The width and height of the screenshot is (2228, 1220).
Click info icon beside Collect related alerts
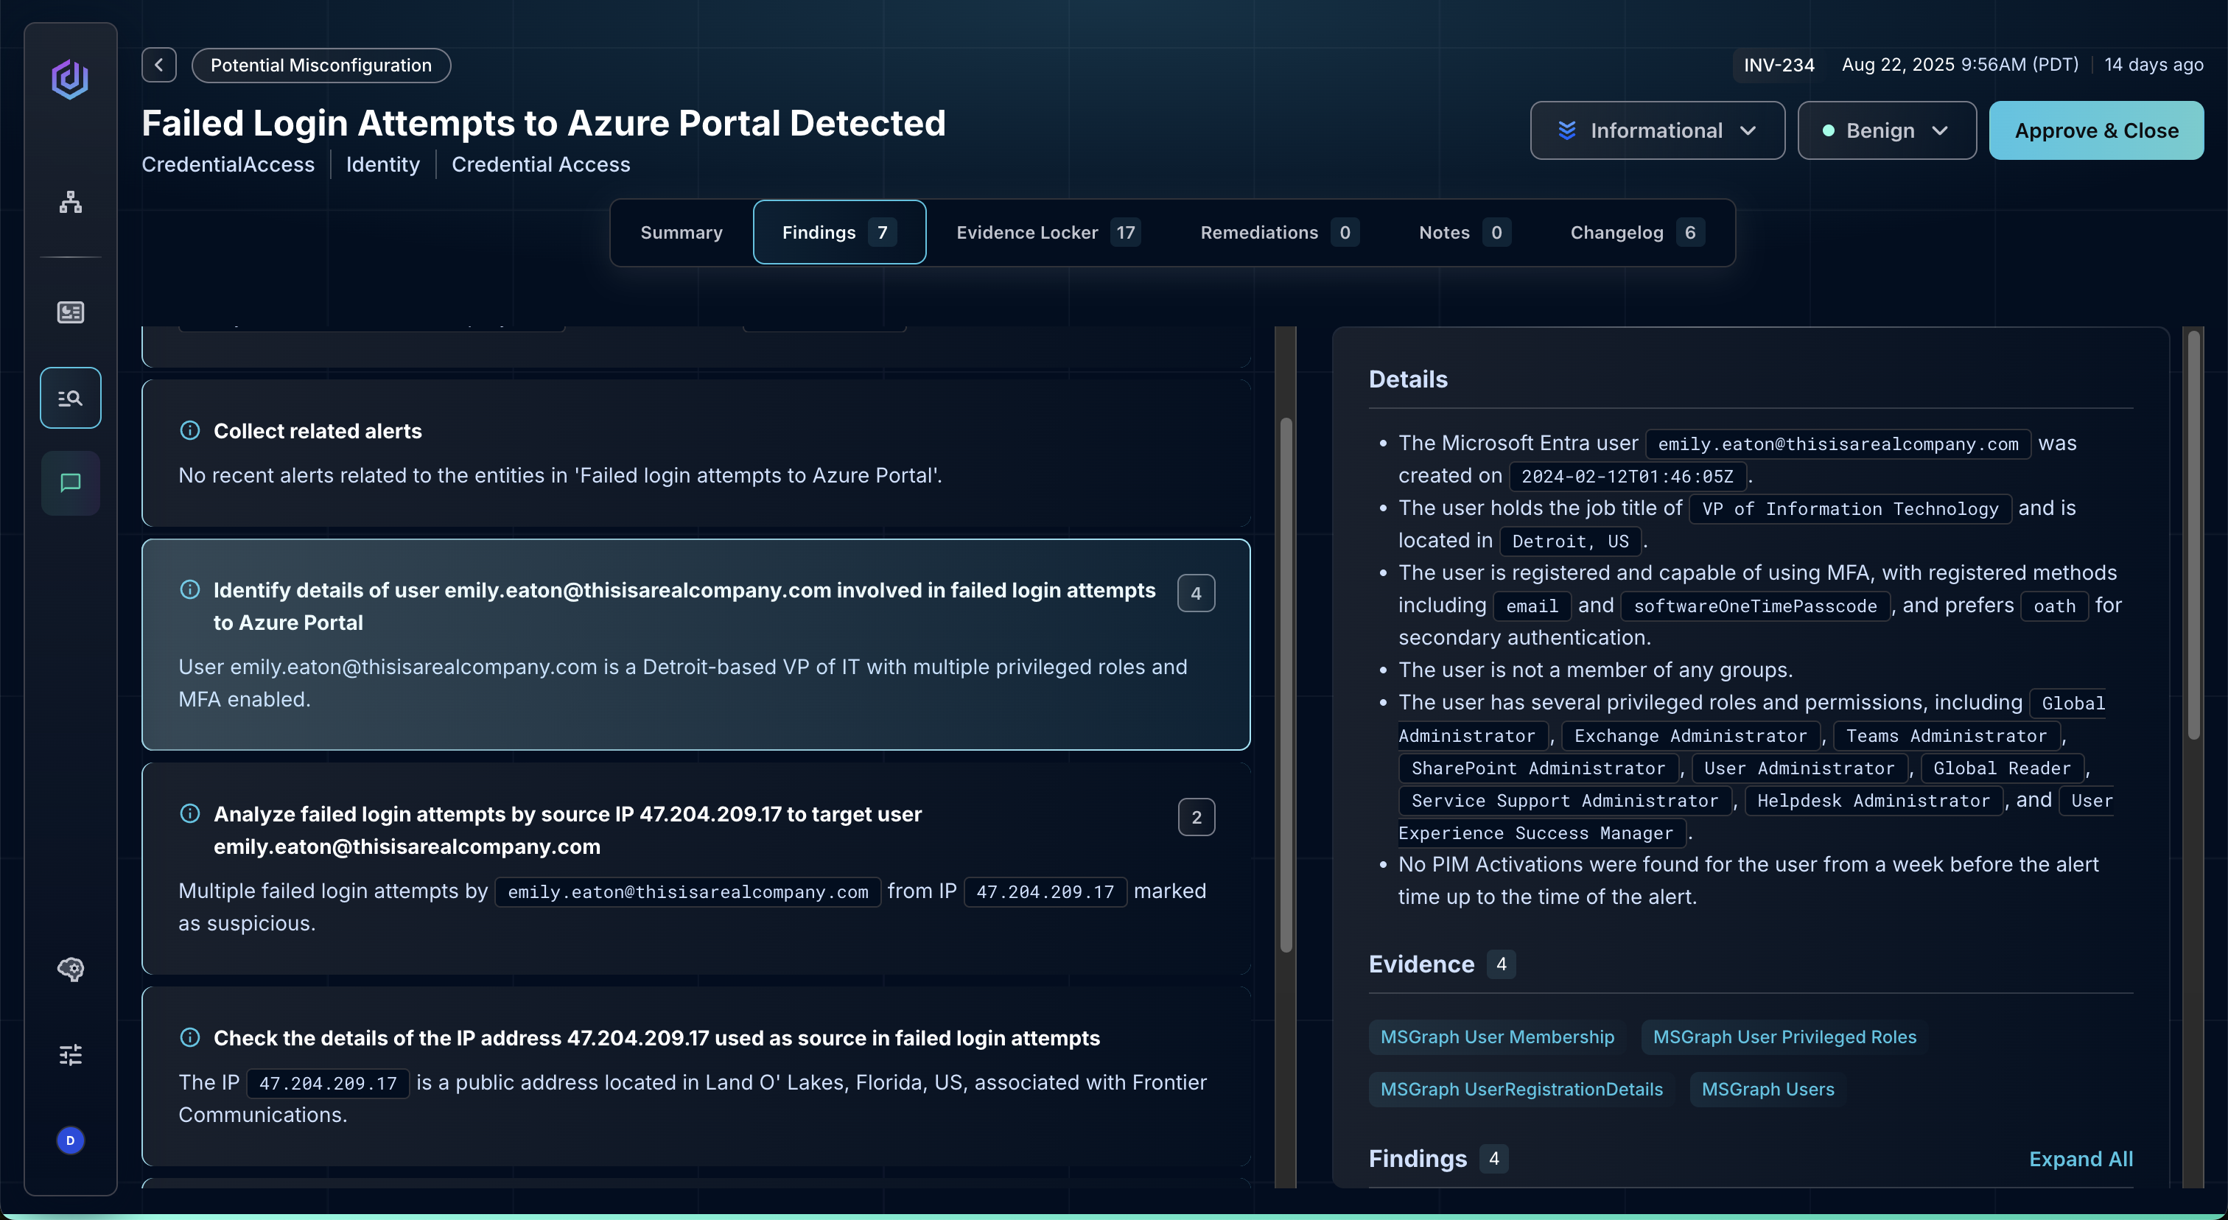[189, 430]
